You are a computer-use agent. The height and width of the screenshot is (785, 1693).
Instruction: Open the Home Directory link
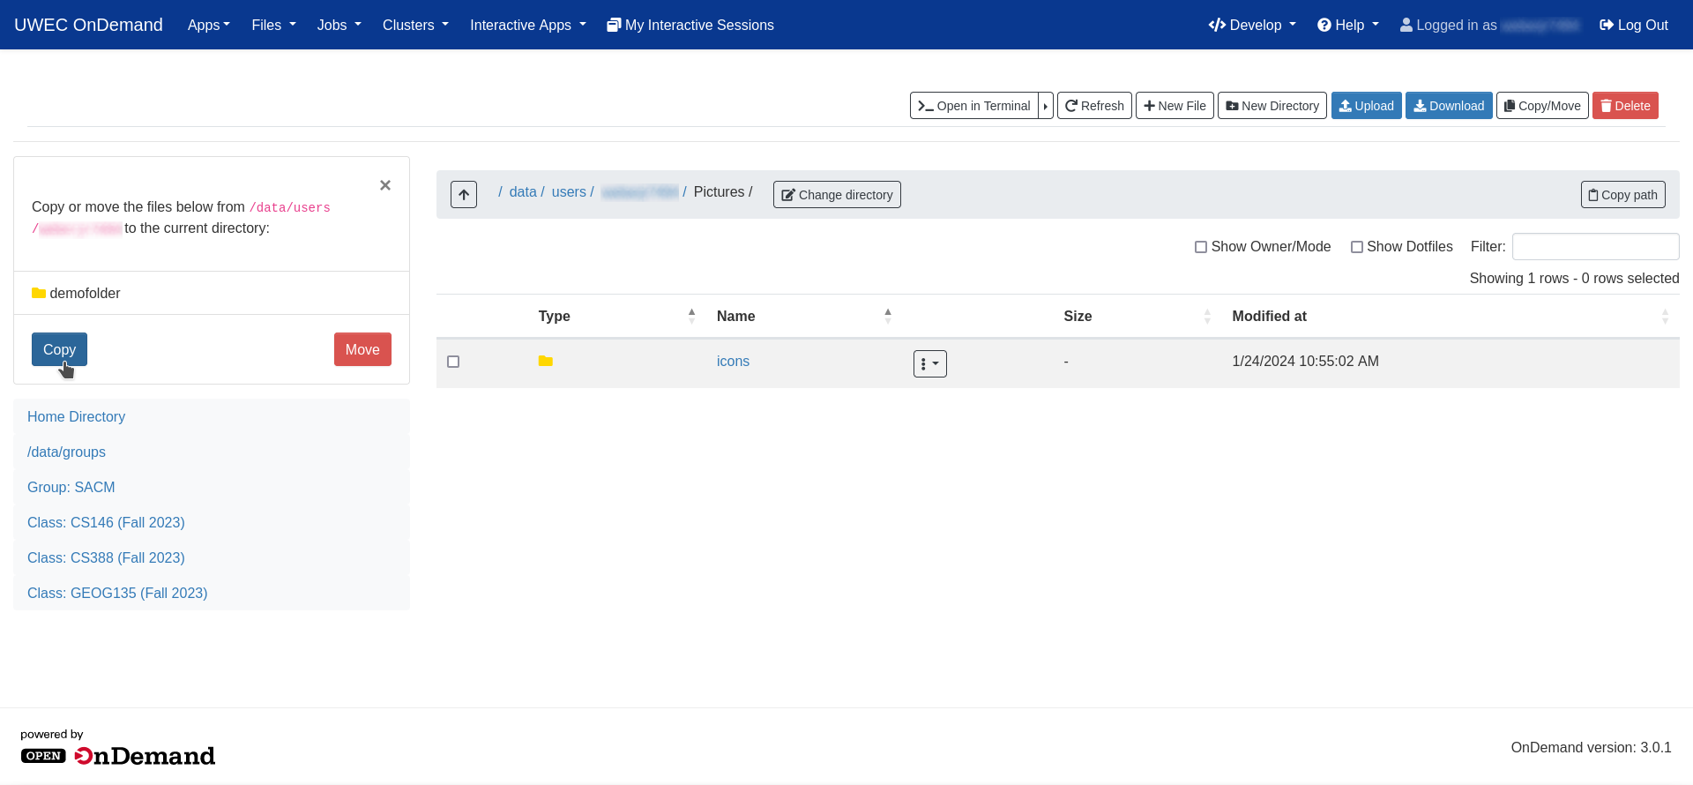point(76,416)
